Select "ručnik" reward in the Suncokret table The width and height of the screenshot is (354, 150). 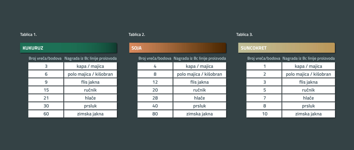tap(308, 90)
